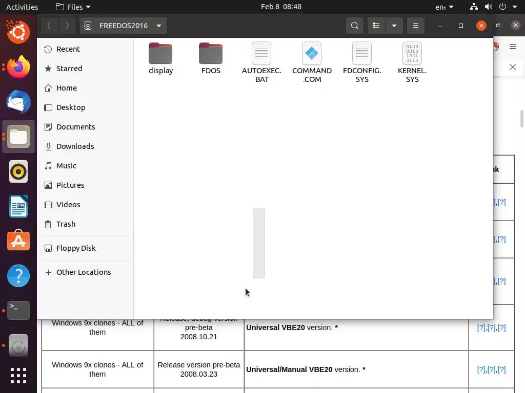
Task: Click the Files icon in the dock
Action: (18, 137)
